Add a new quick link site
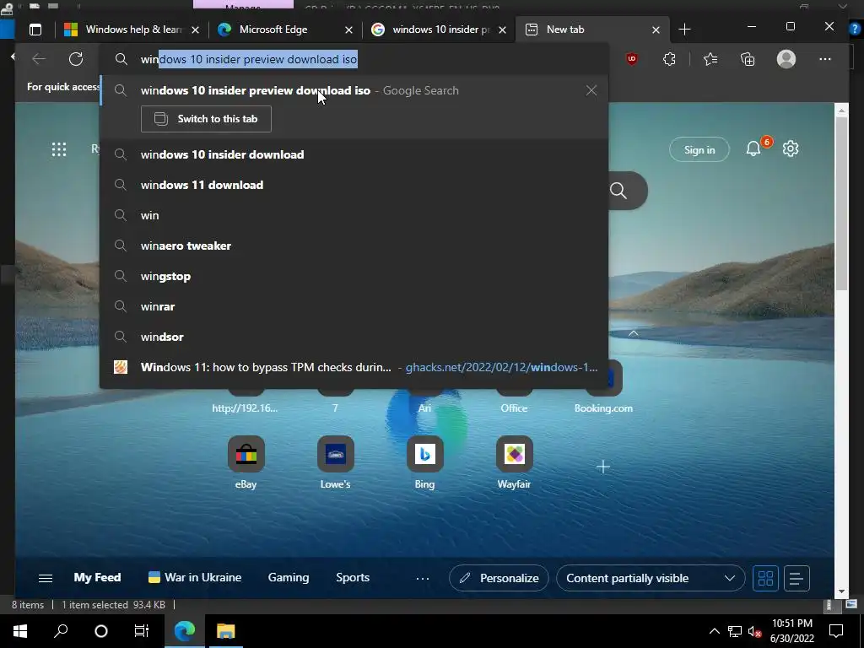This screenshot has height=648, width=864. coord(603,467)
